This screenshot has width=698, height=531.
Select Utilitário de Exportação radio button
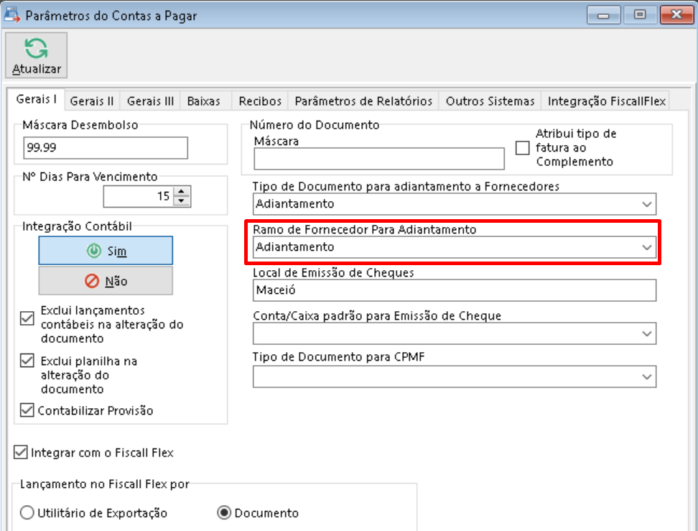pos(27,513)
